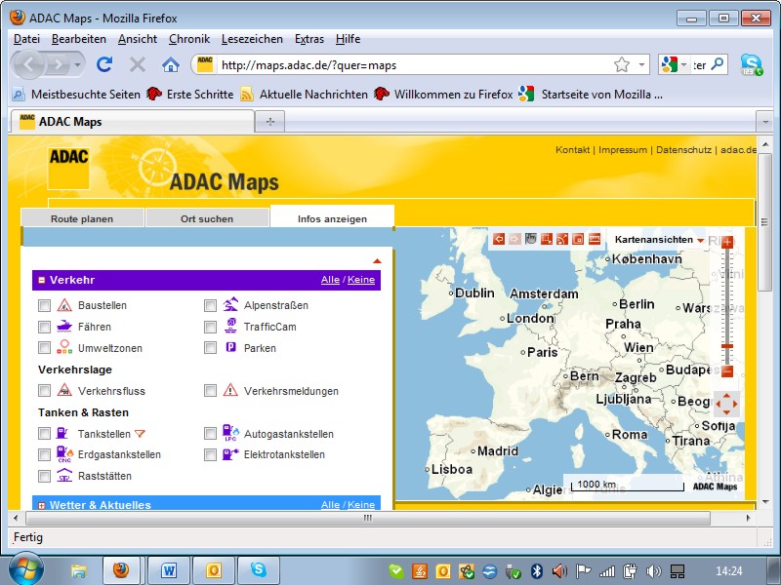
Task: Click the Raststätten rest house icon
Action: (64, 476)
